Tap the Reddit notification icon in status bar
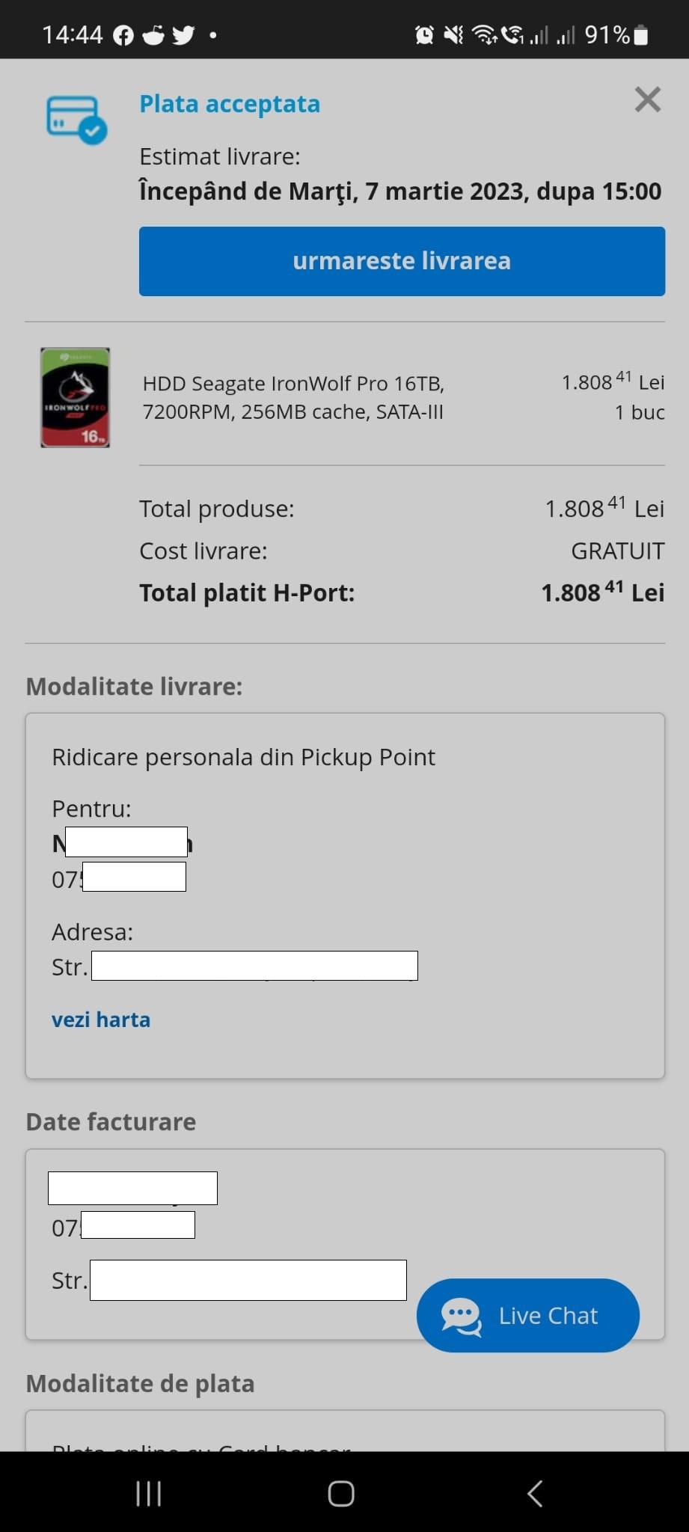 click(x=153, y=35)
